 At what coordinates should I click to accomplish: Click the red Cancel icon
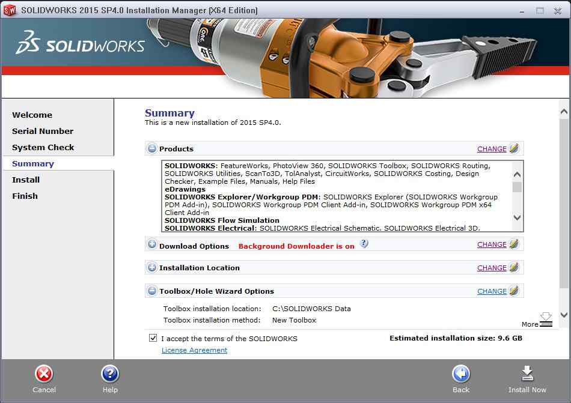pyautogui.click(x=44, y=374)
